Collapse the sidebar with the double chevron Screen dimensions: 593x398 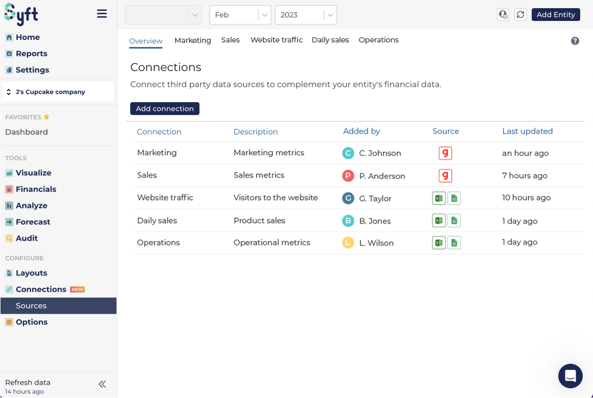102,384
